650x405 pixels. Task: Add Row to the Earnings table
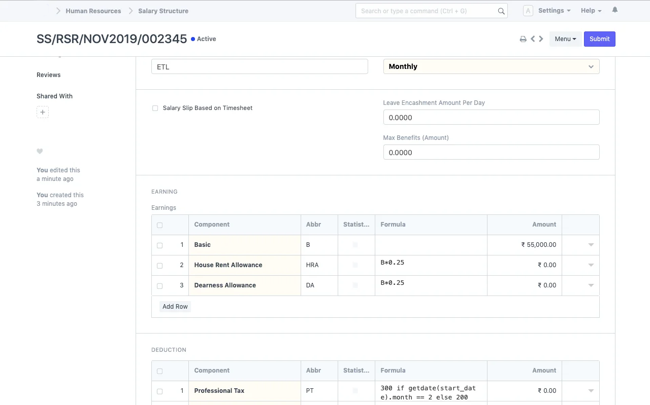175,306
